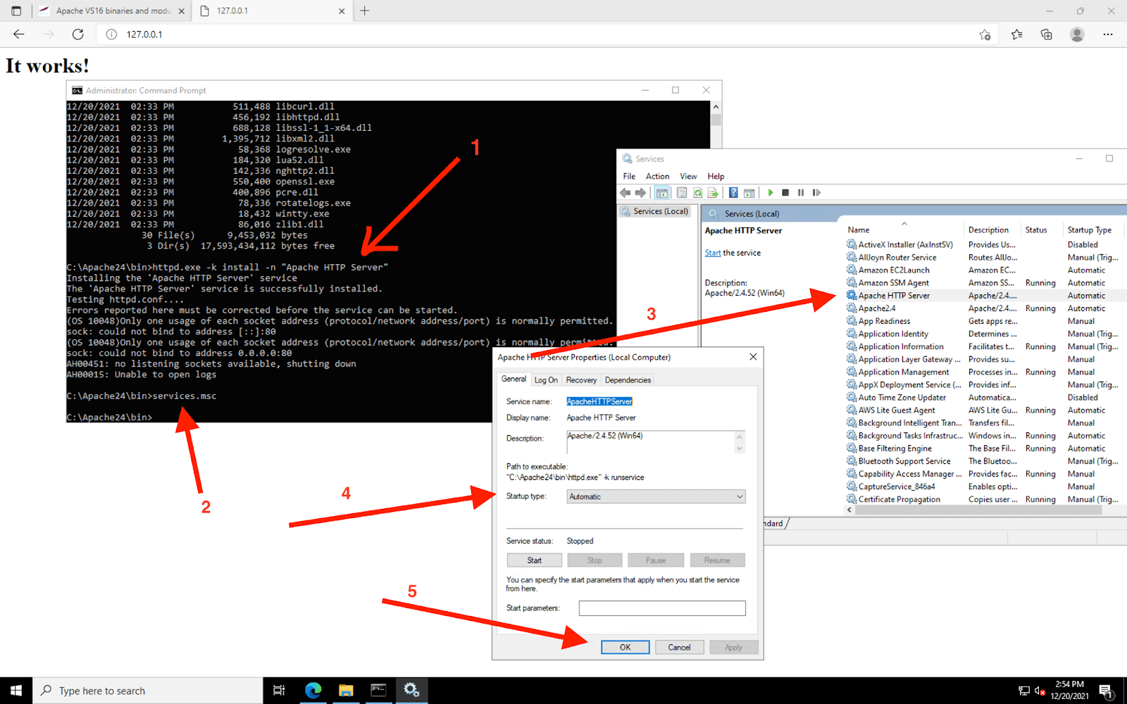This screenshot has height=704, width=1127.
Task: Switch to the Recovery tab
Action: (581, 380)
